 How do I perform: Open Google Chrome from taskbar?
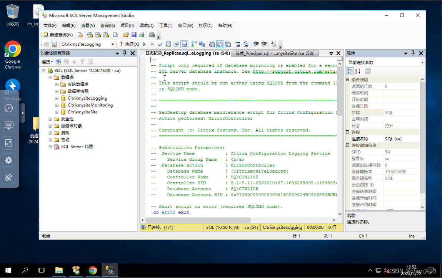click(x=92, y=271)
